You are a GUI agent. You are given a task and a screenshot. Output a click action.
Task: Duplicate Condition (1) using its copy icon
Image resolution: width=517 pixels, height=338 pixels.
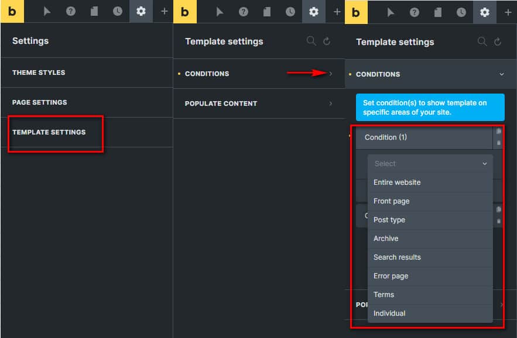[x=498, y=132]
